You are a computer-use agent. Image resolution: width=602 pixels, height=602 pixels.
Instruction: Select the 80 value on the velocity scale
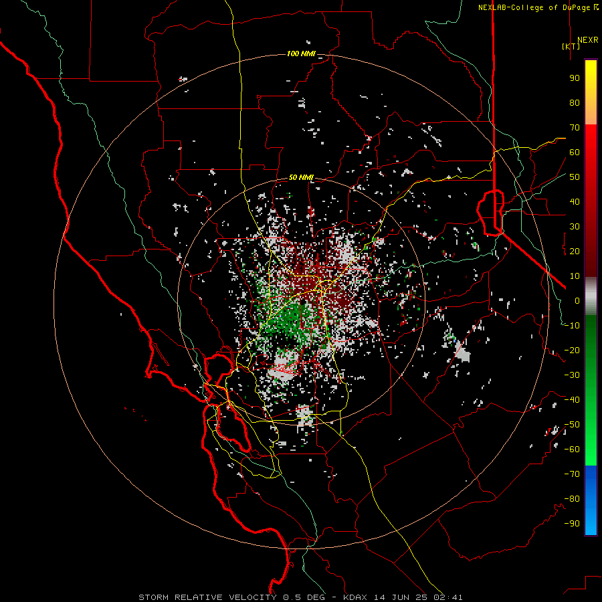point(575,102)
